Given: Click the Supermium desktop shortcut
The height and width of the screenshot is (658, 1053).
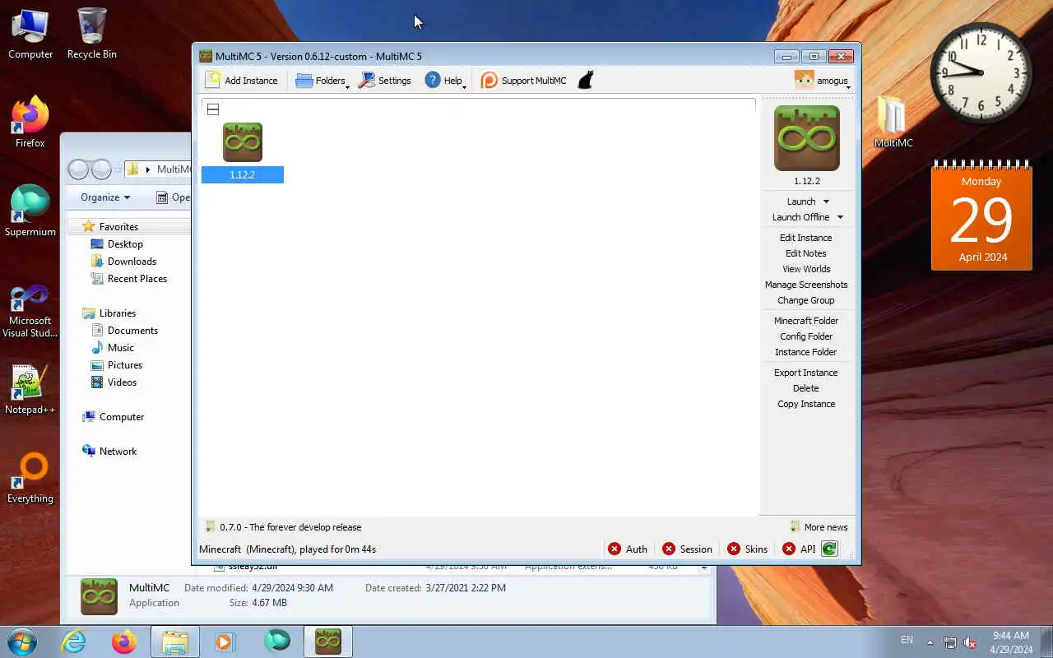Looking at the screenshot, I should [x=30, y=211].
